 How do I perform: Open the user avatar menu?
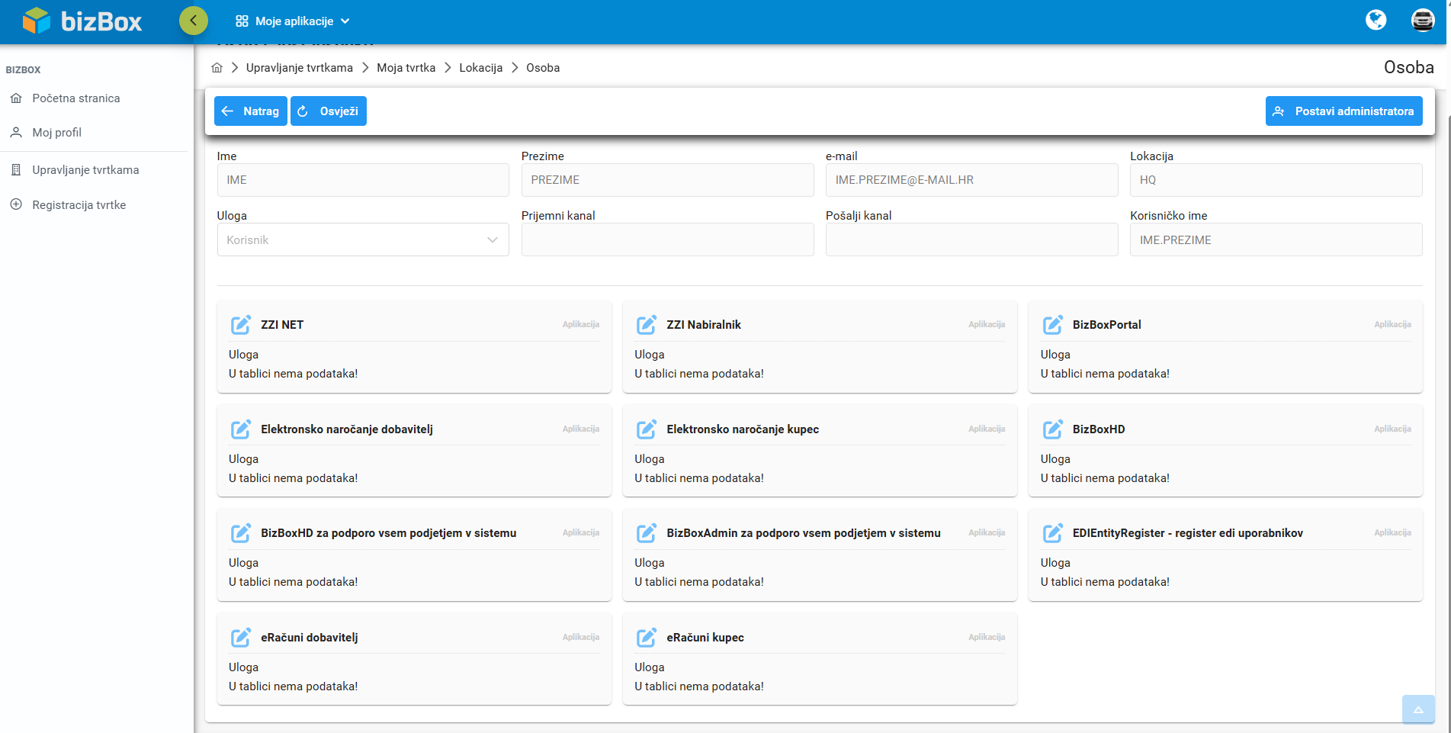(x=1423, y=20)
